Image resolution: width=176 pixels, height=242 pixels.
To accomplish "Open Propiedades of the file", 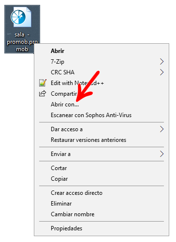I will point(102,228).
